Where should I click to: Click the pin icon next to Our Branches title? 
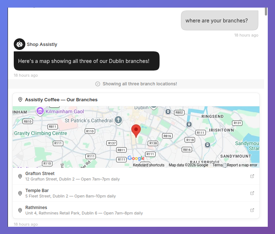[x=20, y=99]
